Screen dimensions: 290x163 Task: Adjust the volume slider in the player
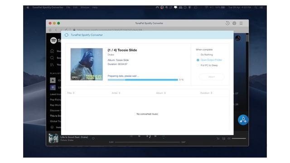pos(239,139)
